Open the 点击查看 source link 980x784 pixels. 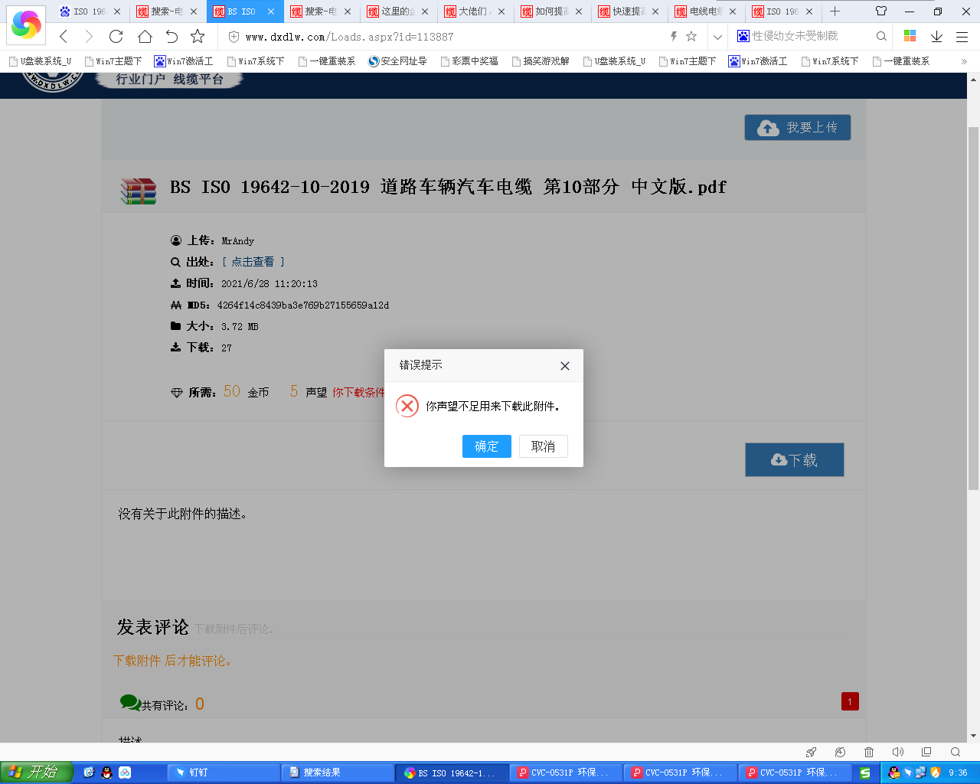click(253, 262)
